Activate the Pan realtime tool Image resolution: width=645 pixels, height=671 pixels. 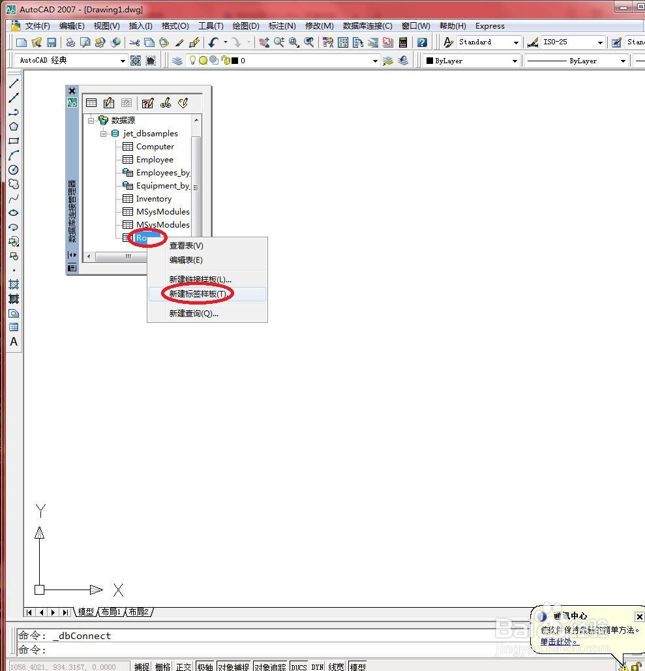[x=265, y=42]
